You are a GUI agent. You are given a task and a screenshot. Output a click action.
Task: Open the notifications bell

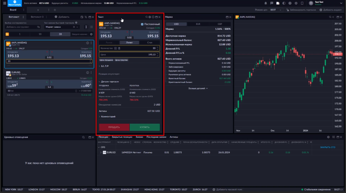[x=266, y=3]
